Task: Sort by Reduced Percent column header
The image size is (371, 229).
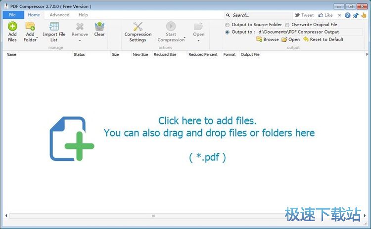Action: click(x=204, y=54)
